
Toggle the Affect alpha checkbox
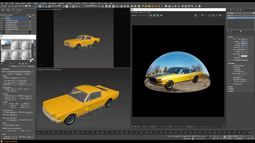click(x=233, y=70)
